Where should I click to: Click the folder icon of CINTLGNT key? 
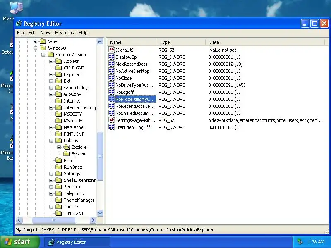tap(58, 68)
